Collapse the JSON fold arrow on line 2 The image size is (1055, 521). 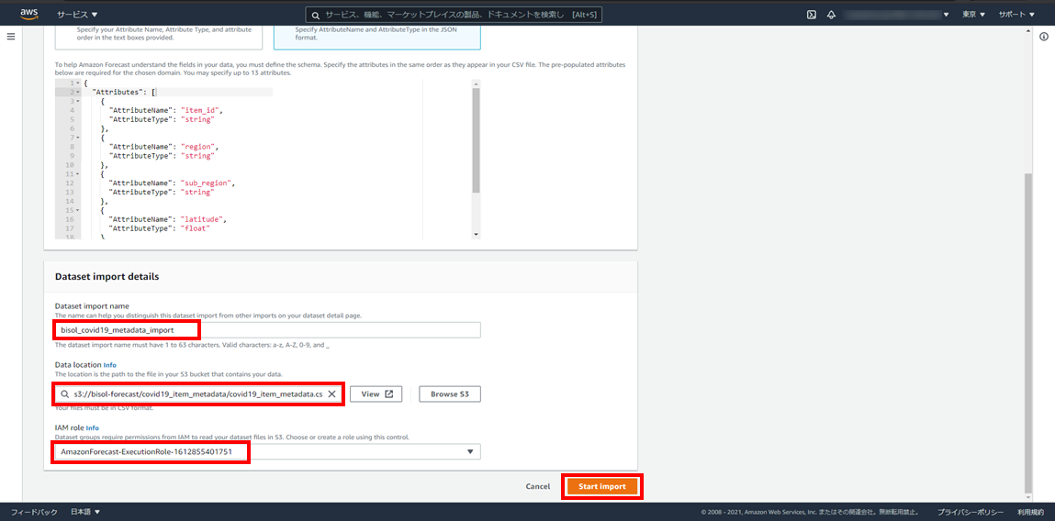click(x=77, y=93)
